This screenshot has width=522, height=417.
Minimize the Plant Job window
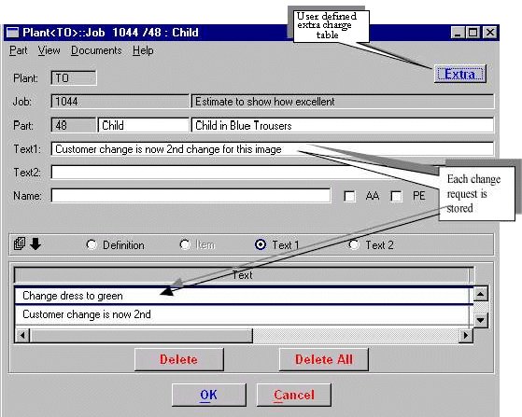pyautogui.click(x=458, y=33)
